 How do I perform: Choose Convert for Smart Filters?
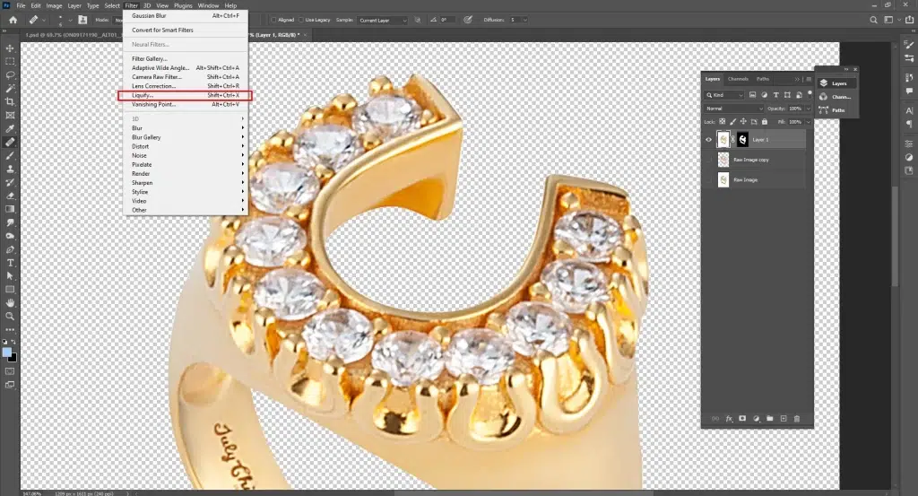[x=186, y=30]
